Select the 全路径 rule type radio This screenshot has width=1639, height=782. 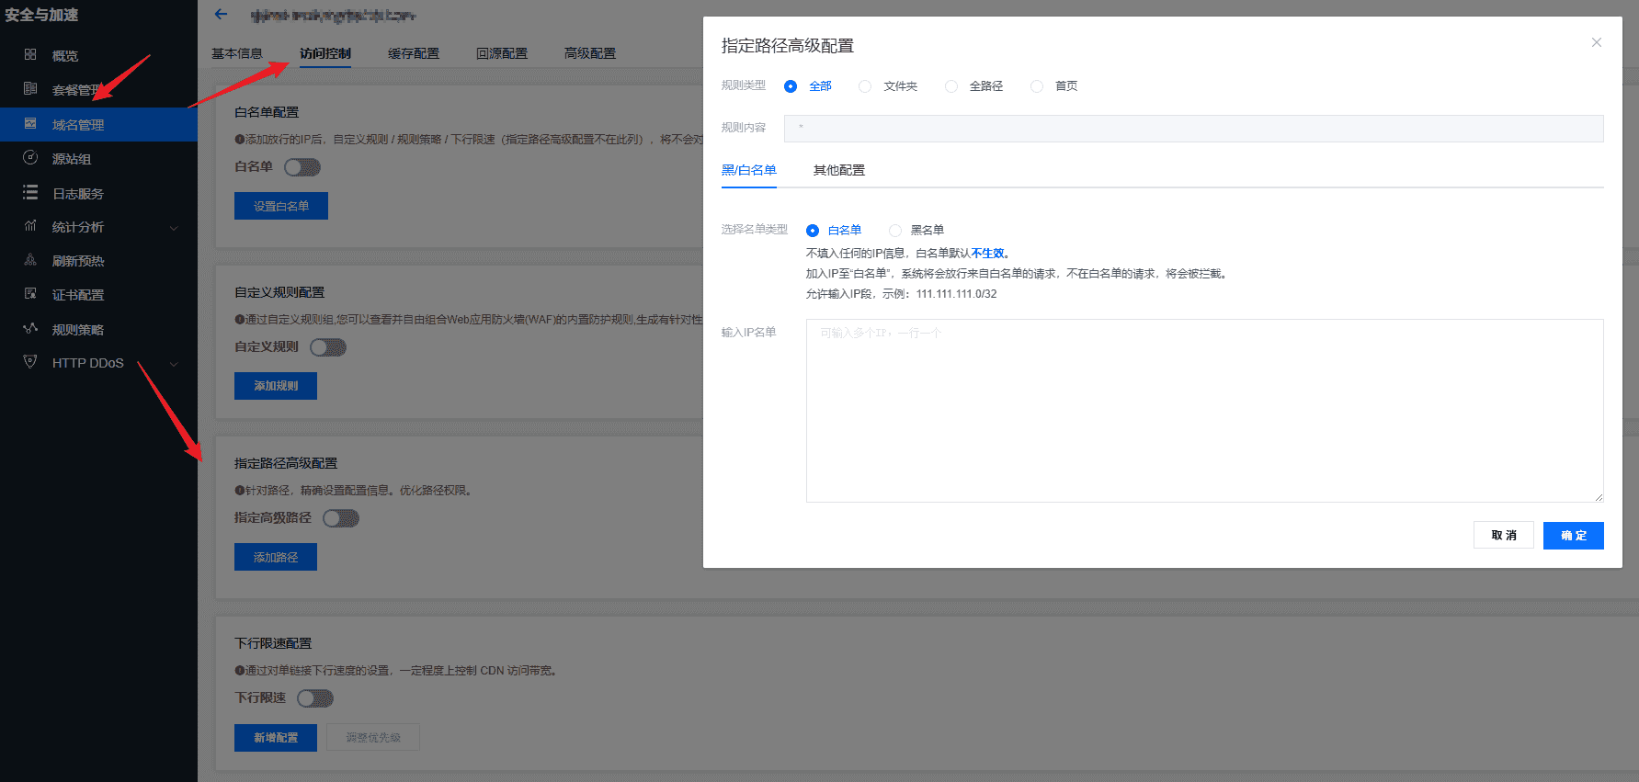coord(951,86)
